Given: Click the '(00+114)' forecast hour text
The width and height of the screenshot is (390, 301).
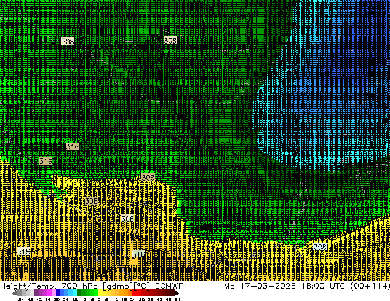Looking at the screenshot, I should coord(370,286).
